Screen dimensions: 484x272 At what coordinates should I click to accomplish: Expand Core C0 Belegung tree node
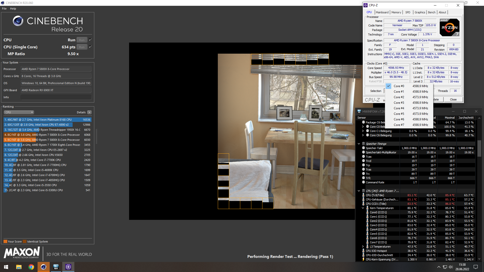point(363,127)
